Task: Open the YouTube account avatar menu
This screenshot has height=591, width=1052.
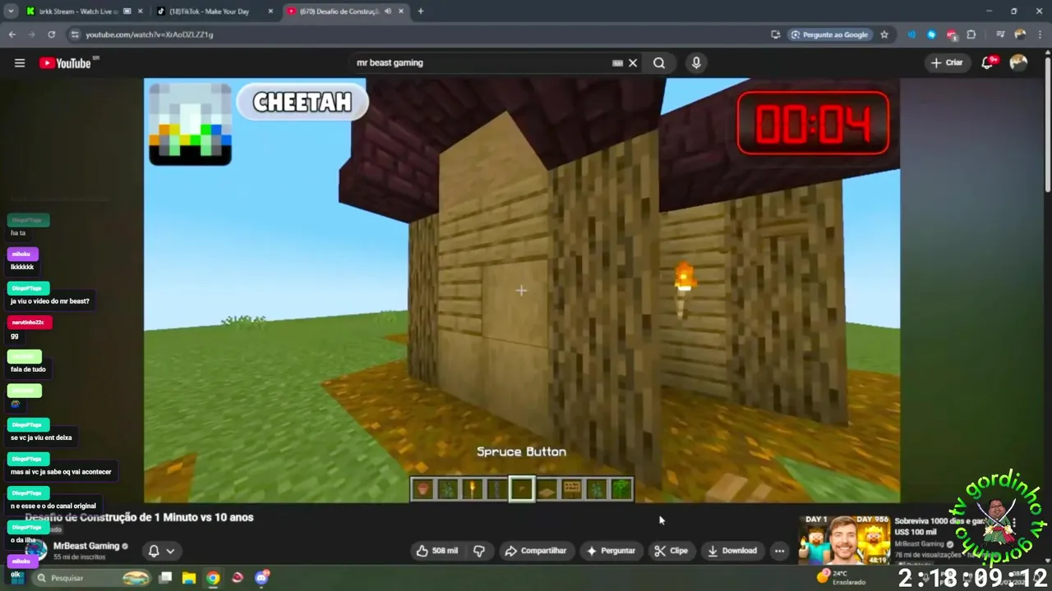Action: pyautogui.click(x=1018, y=62)
